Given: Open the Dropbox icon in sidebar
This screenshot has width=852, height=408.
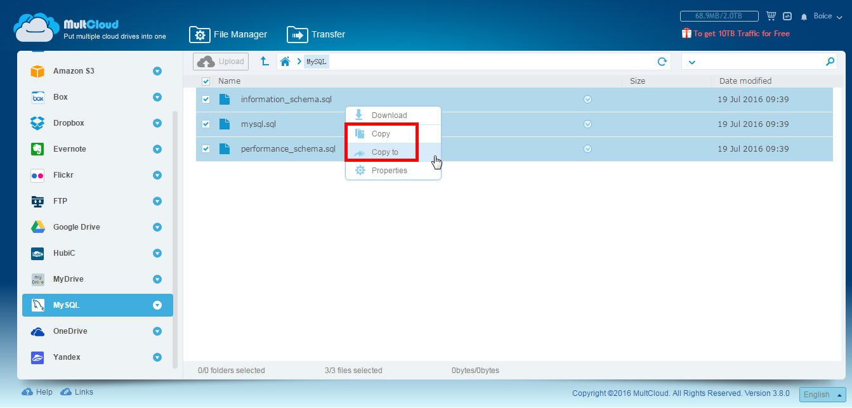Looking at the screenshot, I should click(37, 123).
